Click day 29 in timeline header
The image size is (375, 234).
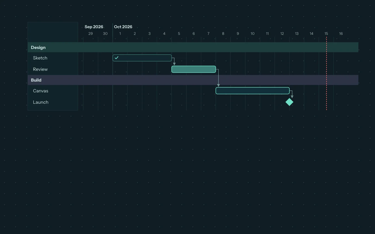click(x=91, y=34)
